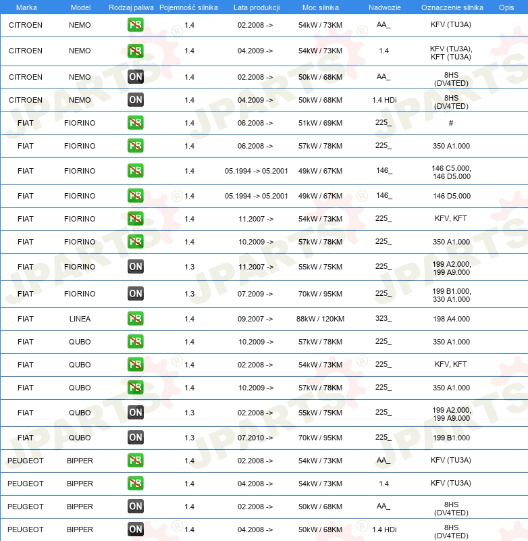Select the 323_ body code cell
This screenshot has width=528, height=541.
384,318
